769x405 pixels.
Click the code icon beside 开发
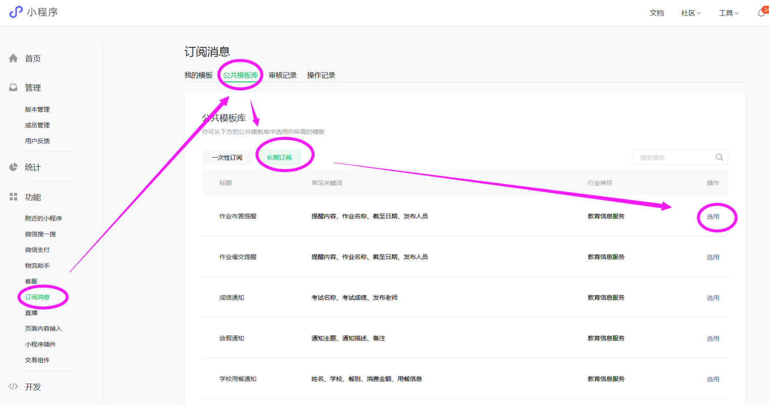(14, 386)
